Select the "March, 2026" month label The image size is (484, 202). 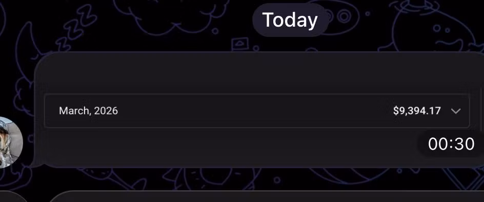88,111
